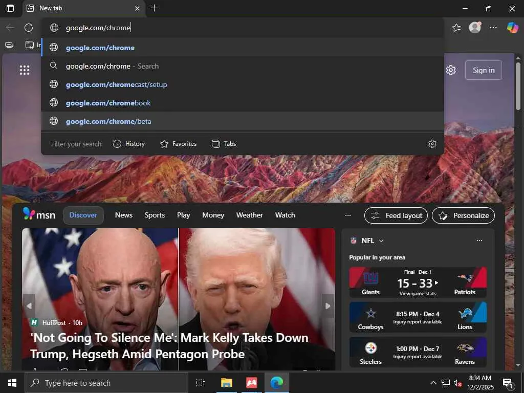
Task: Switch to the Discover tab
Action: [x=83, y=215]
